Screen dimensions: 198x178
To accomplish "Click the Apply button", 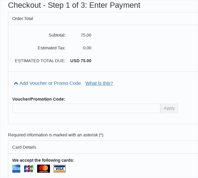I will (169, 108).
